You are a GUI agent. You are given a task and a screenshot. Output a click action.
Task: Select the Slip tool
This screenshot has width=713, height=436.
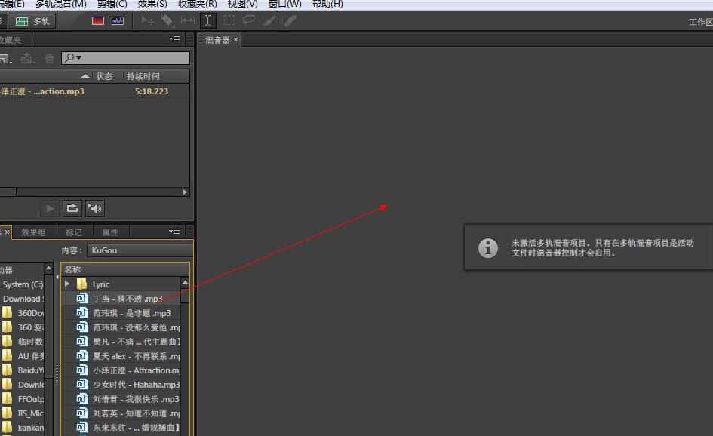187,20
